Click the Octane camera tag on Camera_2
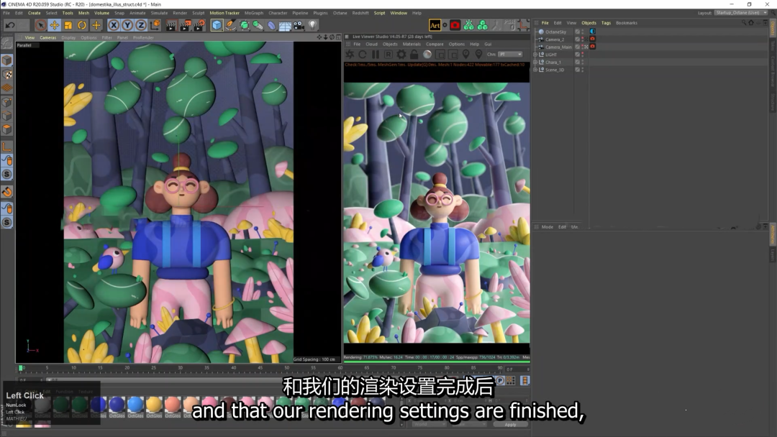The height and width of the screenshot is (437, 777). 592,39
